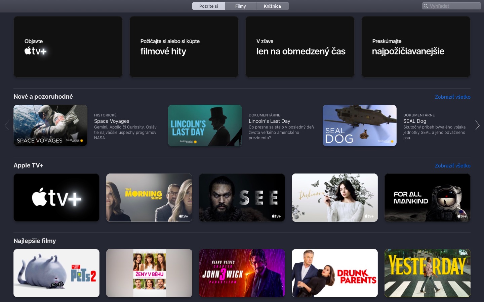
Task: Click the Nové a pozoruhodné heading
Action: pyautogui.click(x=43, y=97)
